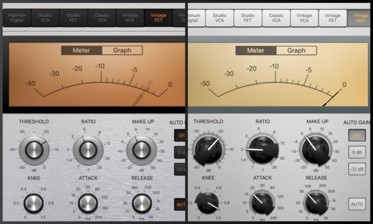Set Auto Gain to -12 dB on right
The width and height of the screenshot is (373, 224).
[357, 169]
